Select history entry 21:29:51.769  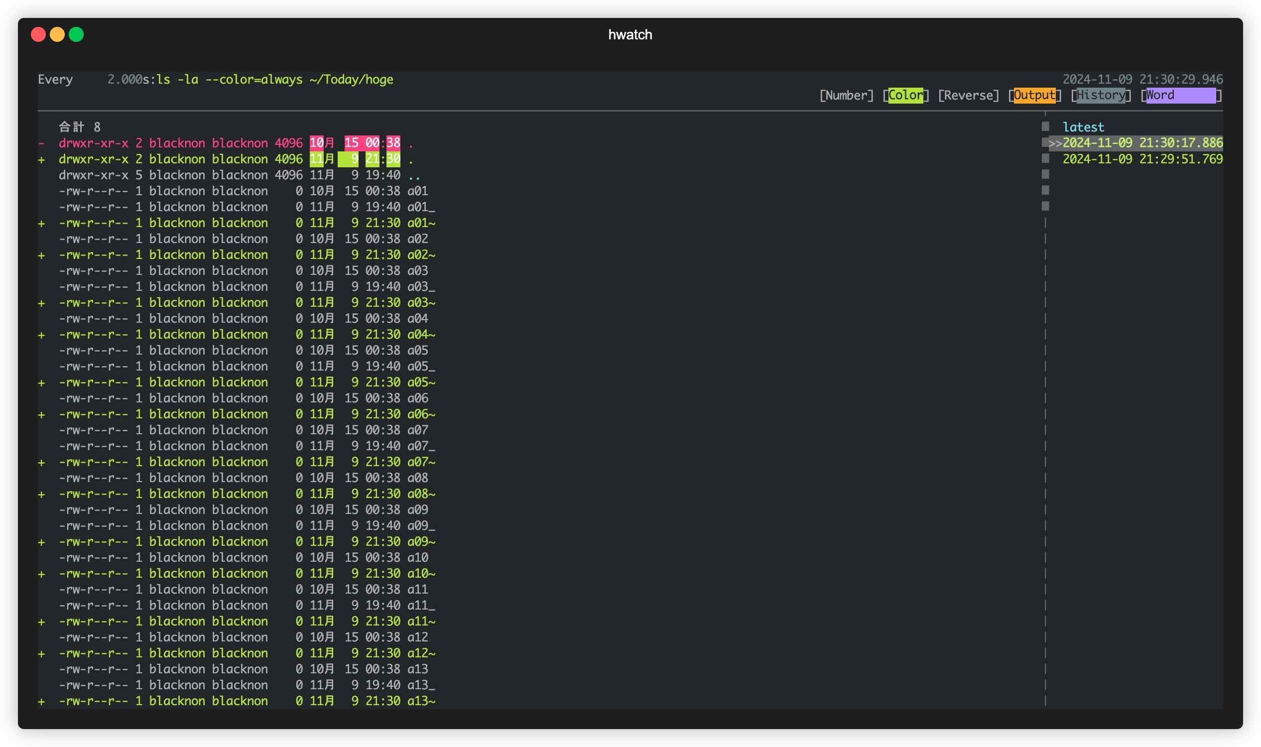point(1141,159)
